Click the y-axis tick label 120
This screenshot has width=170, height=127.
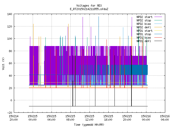point(10,26)
